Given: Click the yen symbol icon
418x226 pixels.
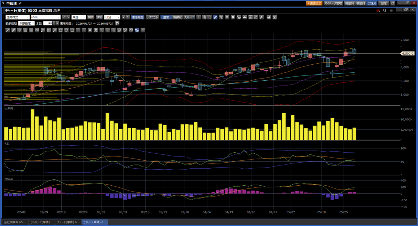Looking at the screenshot, I should pyautogui.click(x=227, y=17).
